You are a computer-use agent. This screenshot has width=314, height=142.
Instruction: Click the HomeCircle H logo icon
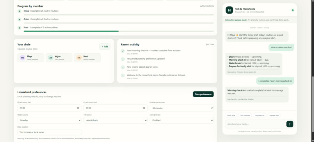(x=229, y=10)
